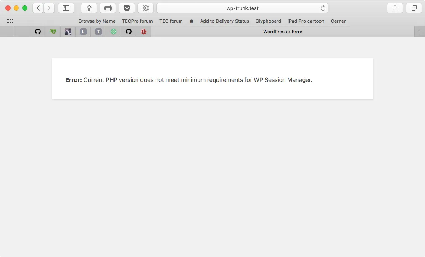This screenshot has height=257, width=425.
Task: Click Browse by Name bookmark
Action: [97, 21]
